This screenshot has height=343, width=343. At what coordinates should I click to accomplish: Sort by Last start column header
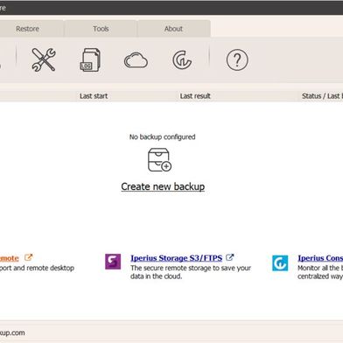tap(94, 96)
